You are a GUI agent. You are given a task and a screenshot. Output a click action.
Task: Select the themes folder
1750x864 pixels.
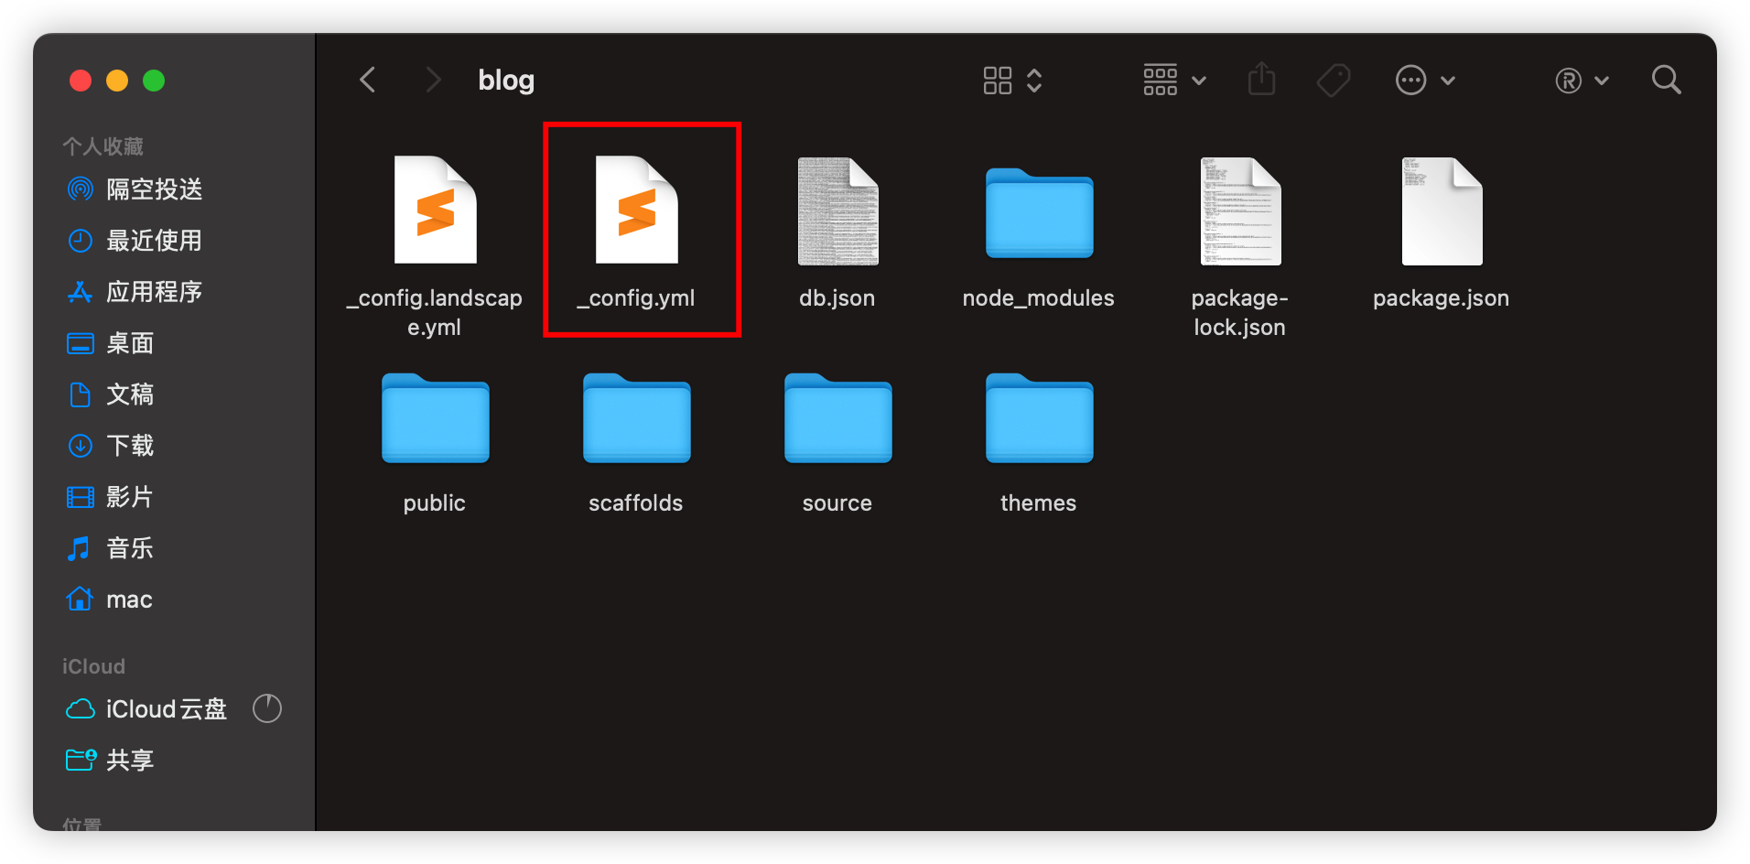1039,419
